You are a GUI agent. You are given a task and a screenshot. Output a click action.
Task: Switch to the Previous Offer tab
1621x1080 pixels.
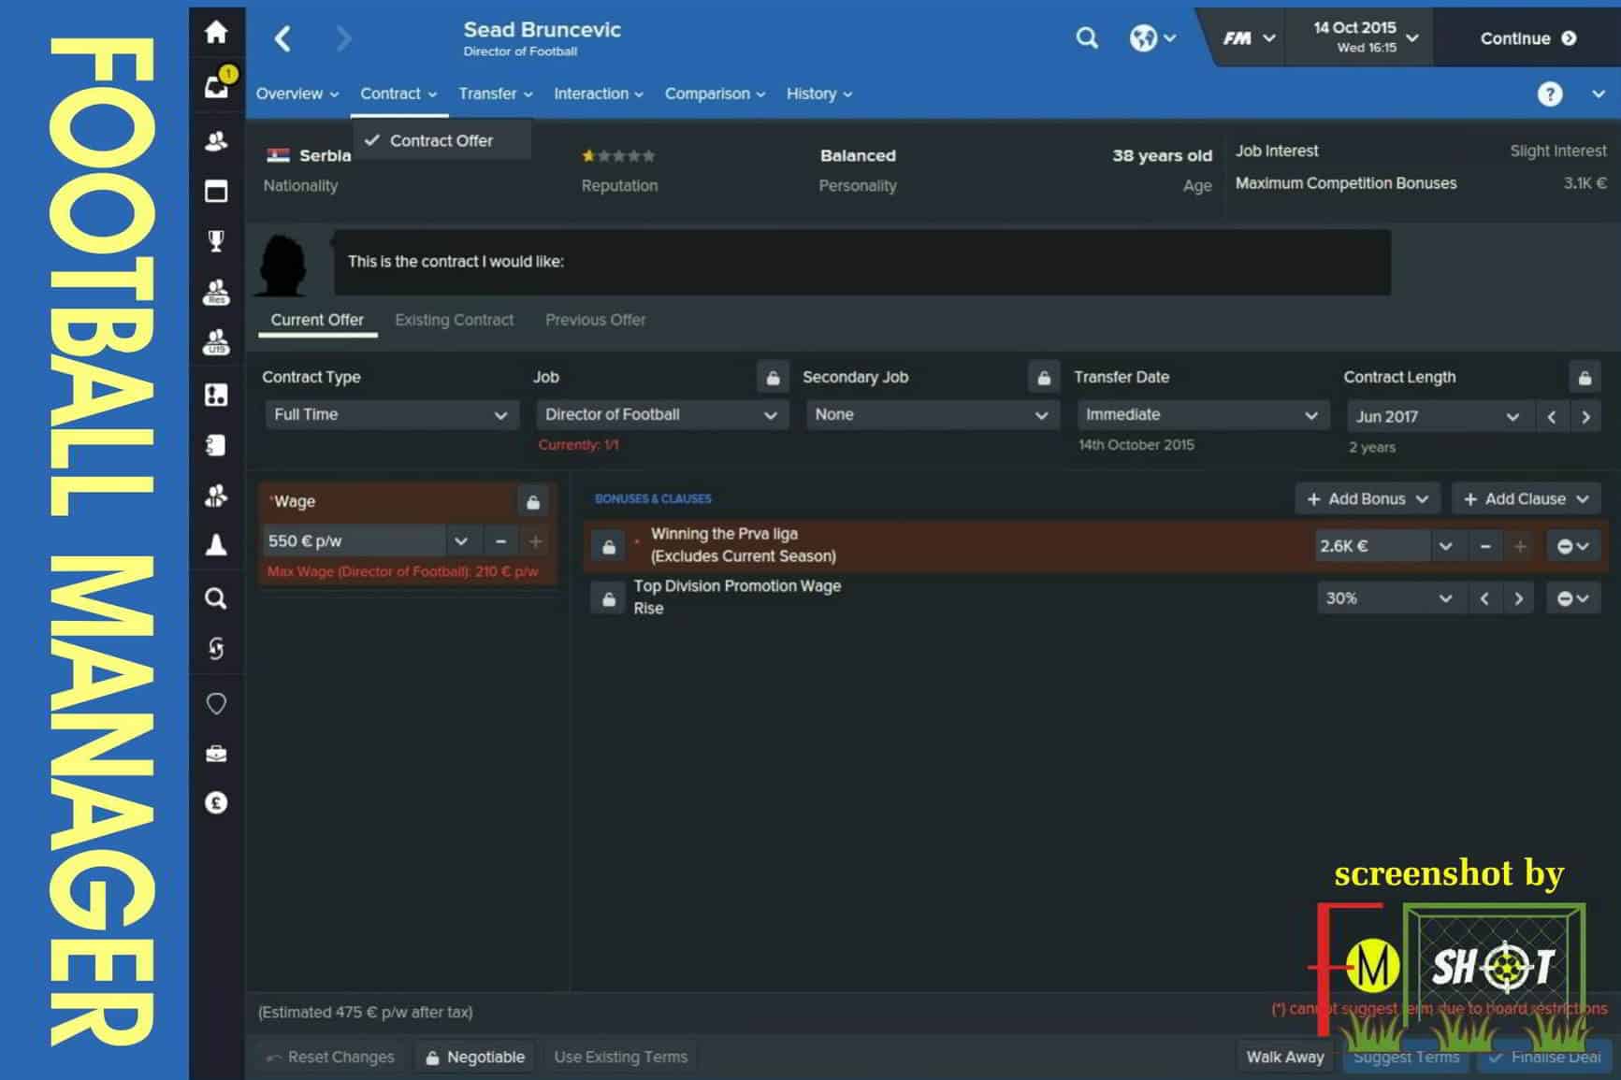[x=596, y=321]
